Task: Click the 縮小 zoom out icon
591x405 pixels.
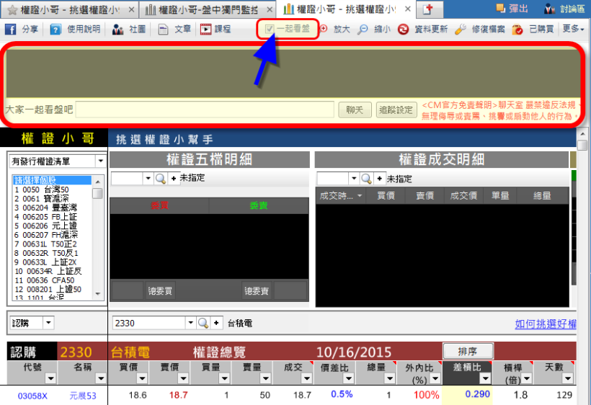Action: click(363, 29)
